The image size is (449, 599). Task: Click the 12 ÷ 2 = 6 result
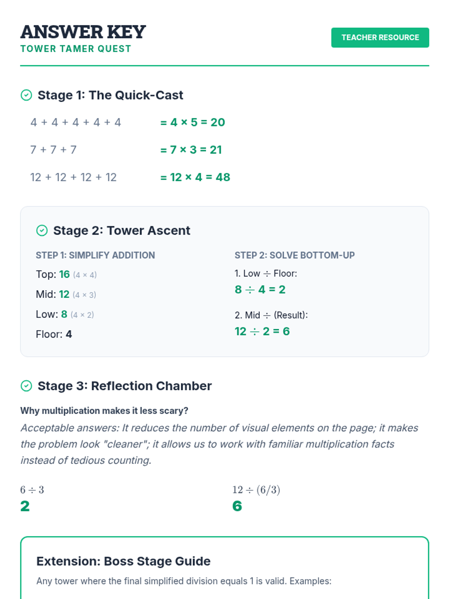pos(262,331)
